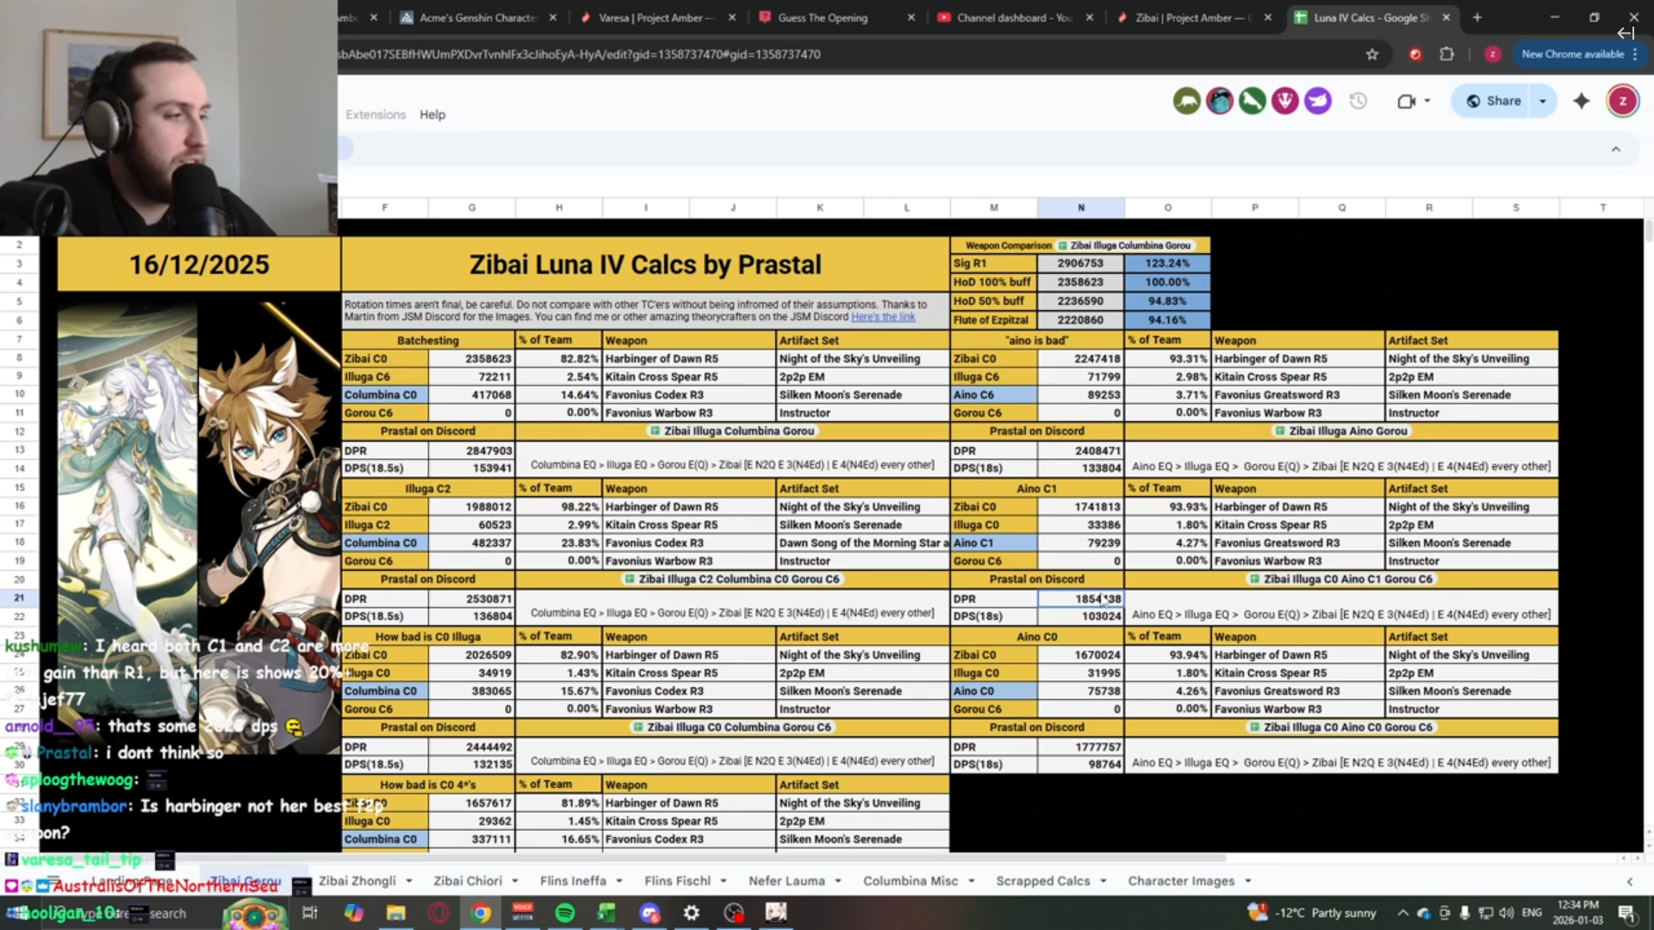
Task: Bookmark this page with star icon
Action: 1372,54
